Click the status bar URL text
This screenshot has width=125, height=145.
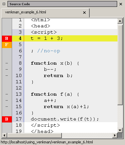[47, 142]
